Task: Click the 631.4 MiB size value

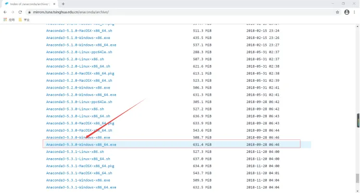Action: 202,144
